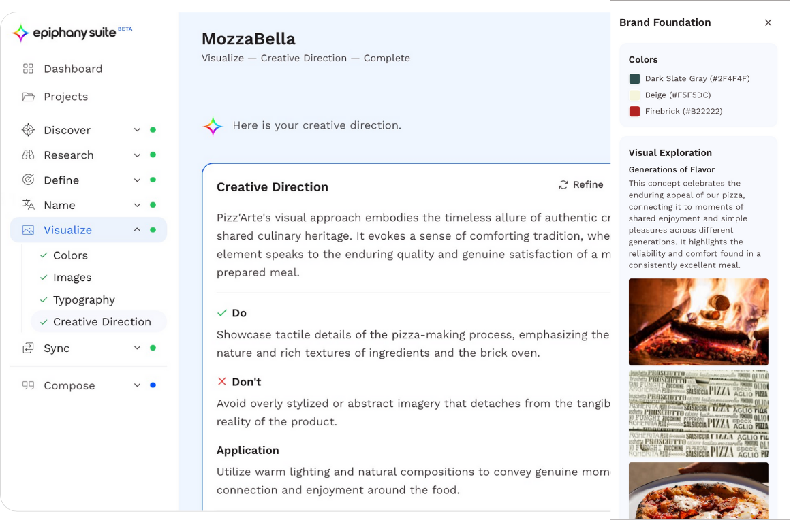Click the Discover compass icon
The height and width of the screenshot is (520, 791).
(28, 130)
